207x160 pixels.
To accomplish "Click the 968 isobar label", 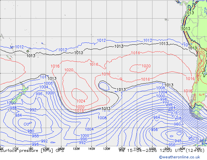I will pyautogui.click(x=178, y=118).
